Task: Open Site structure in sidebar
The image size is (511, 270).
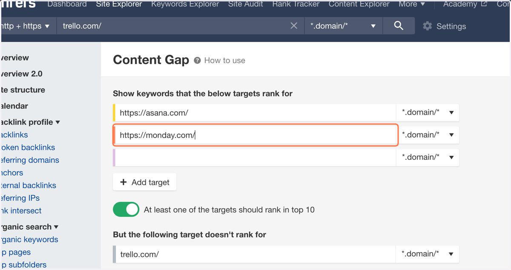Action: pyautogui.click(x=23, y=90)
